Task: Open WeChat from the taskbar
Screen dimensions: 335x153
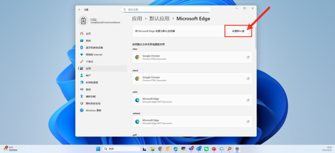Action: (x=206, y=149)
